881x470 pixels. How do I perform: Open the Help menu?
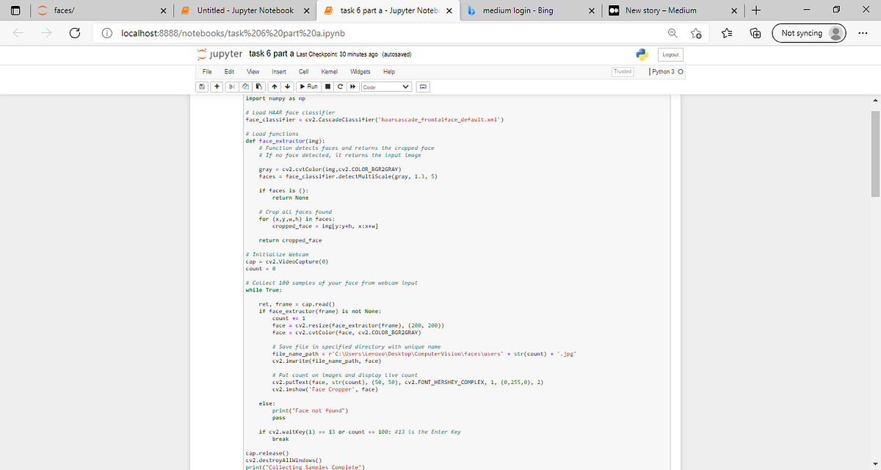(x=389, y=72)
